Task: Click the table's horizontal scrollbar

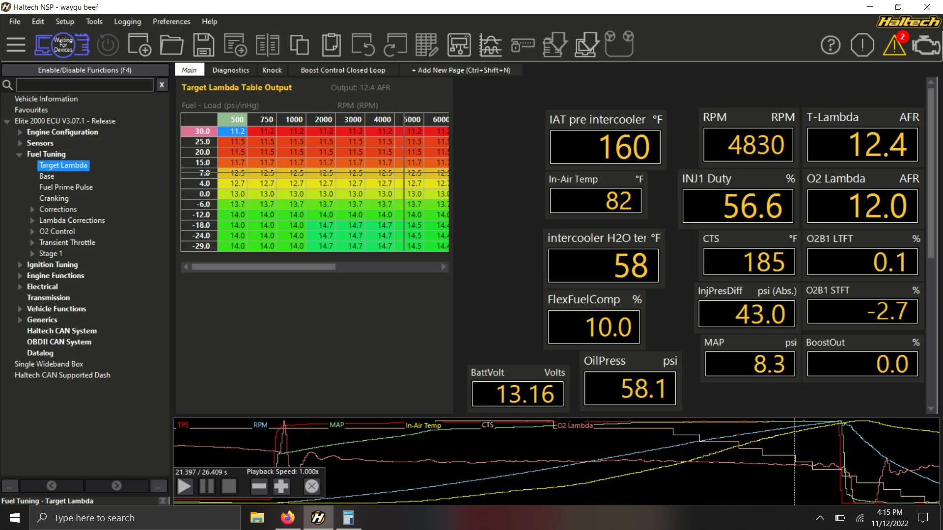Action: coord(264,267)
